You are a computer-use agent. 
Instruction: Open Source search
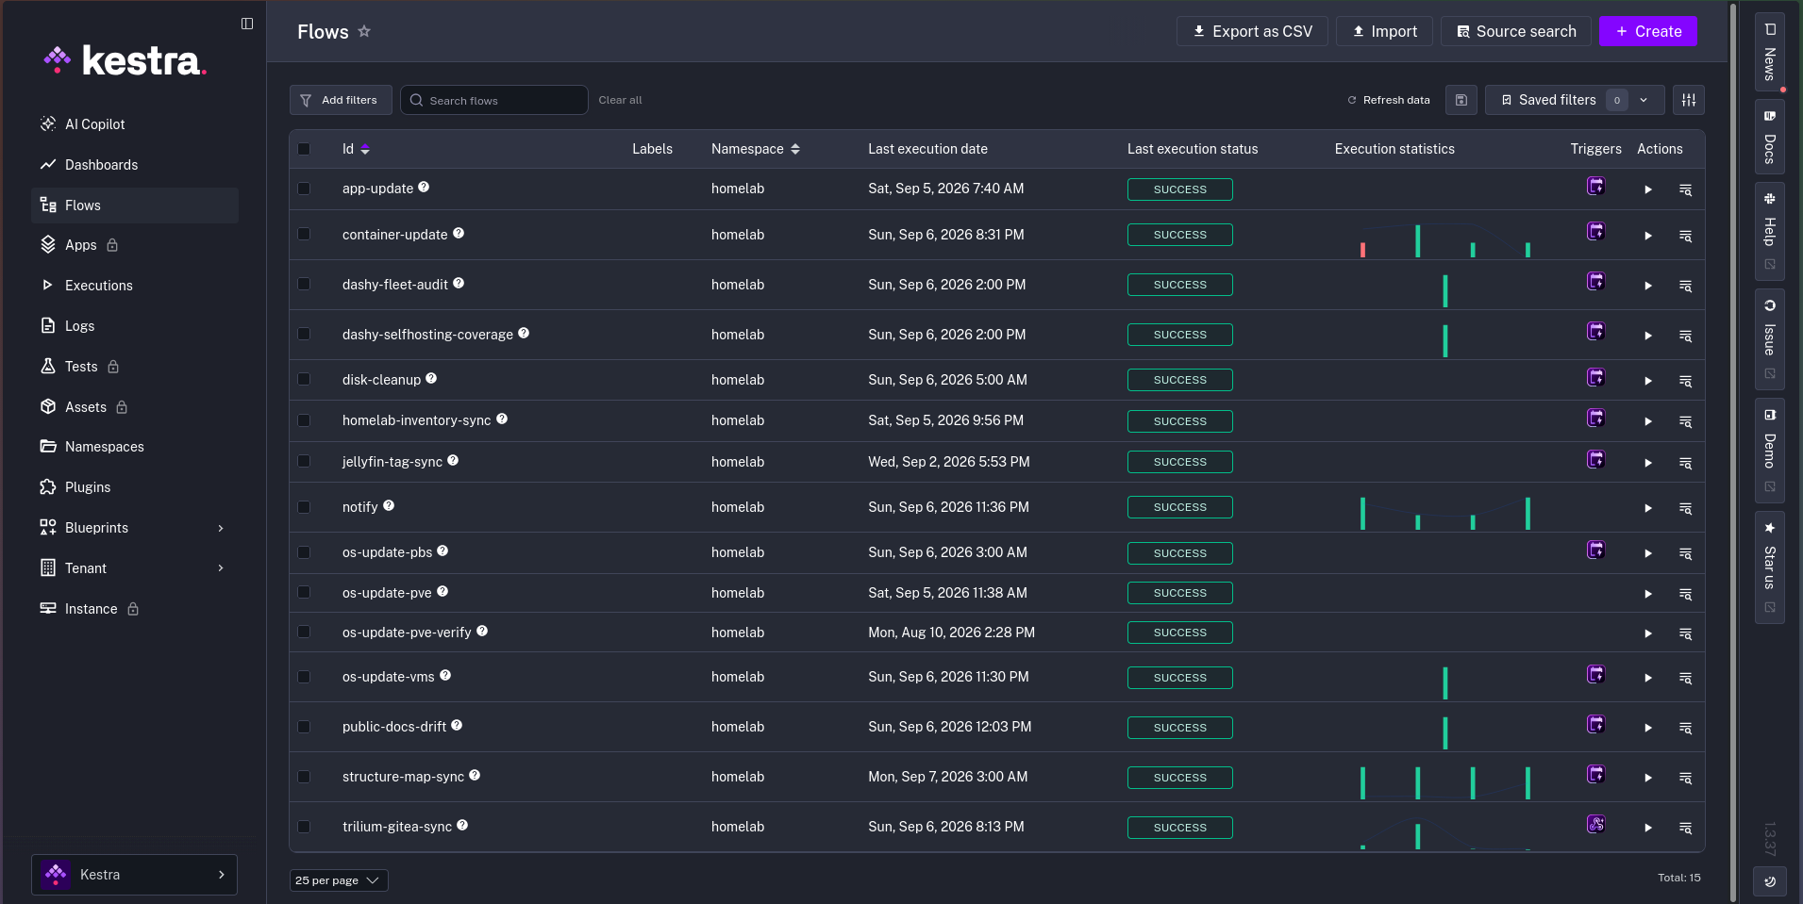[1516, 31]
